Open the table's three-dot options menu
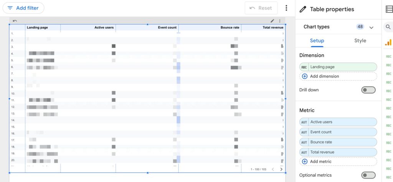Screen dimensions: 393x182 [x=280, y=21]
